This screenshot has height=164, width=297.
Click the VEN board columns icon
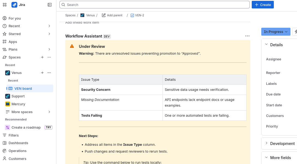(11, 88)
